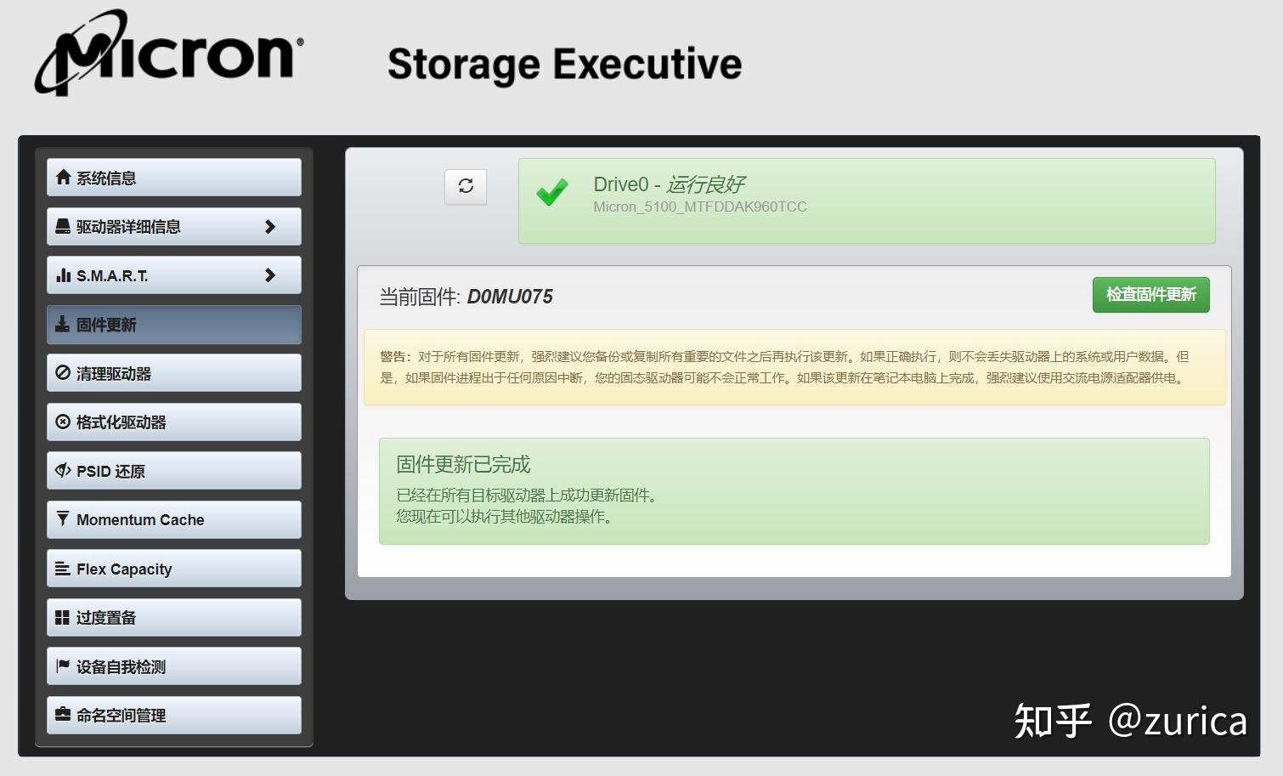Click the refresh drive icon button
Image resolution: width=1283 pixels, height=776 pixels.
[466, 186]
